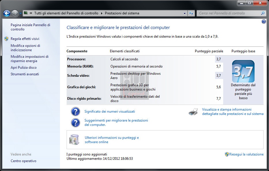Screen dimensions: 269x171
Task: Open 'Strumenti avanzati' link
Action: pyautogui.click(x=25, y=74)
